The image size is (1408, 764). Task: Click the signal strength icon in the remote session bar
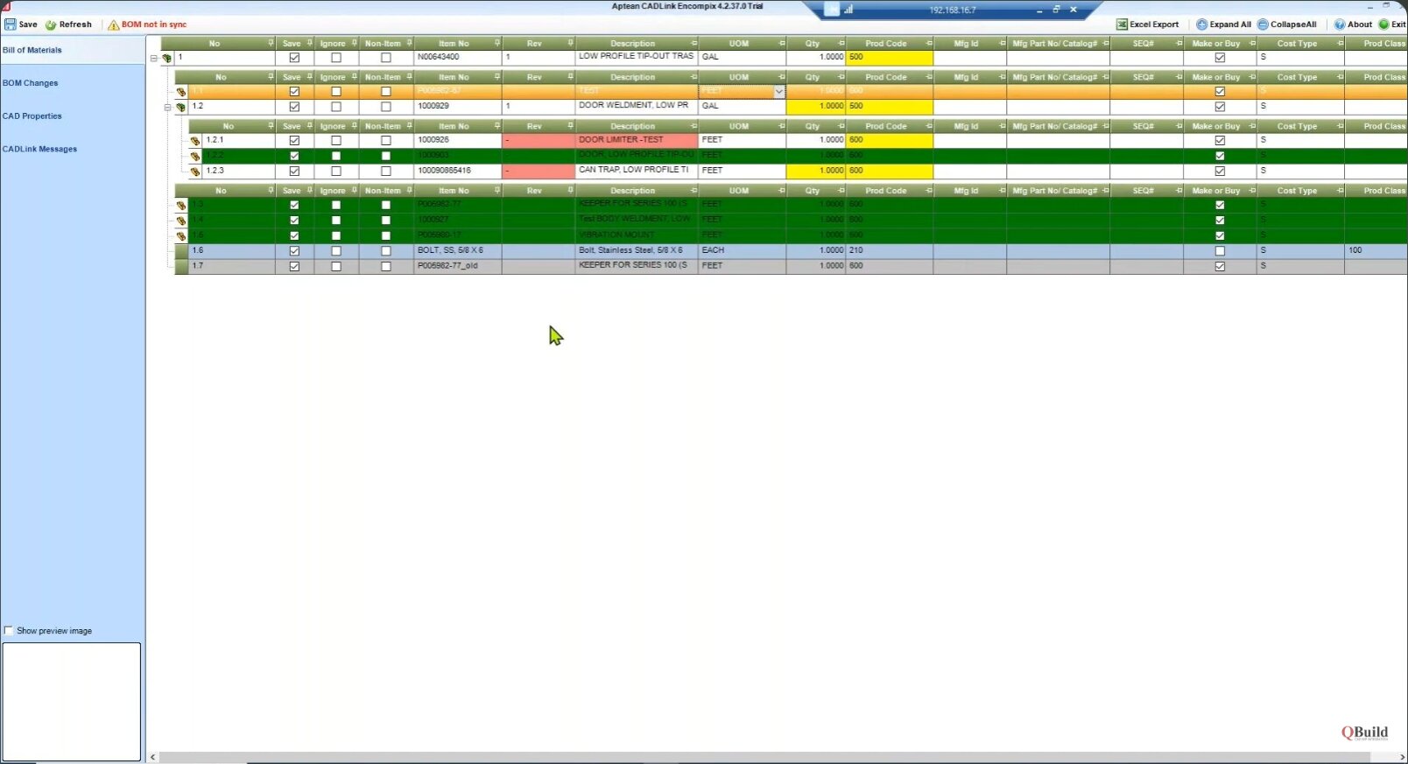848,10
